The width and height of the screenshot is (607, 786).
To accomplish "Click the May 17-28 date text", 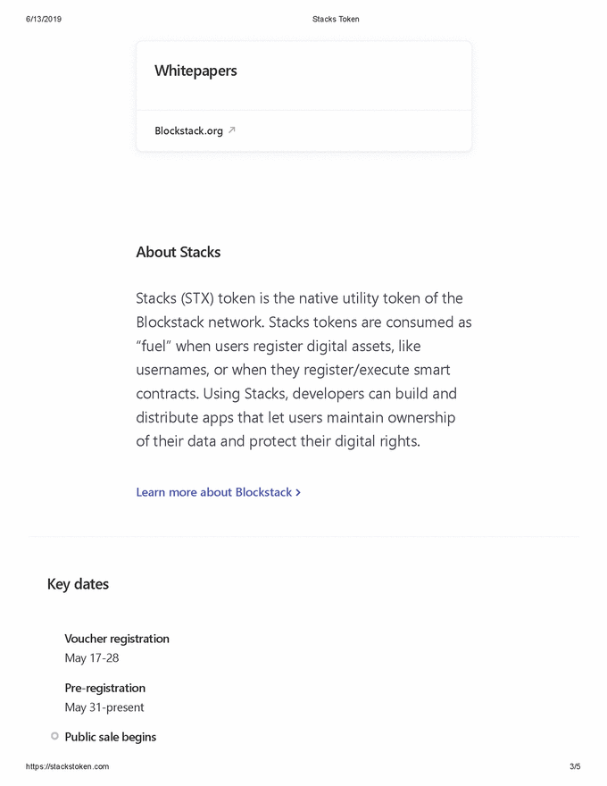I will tap(92, 658).
